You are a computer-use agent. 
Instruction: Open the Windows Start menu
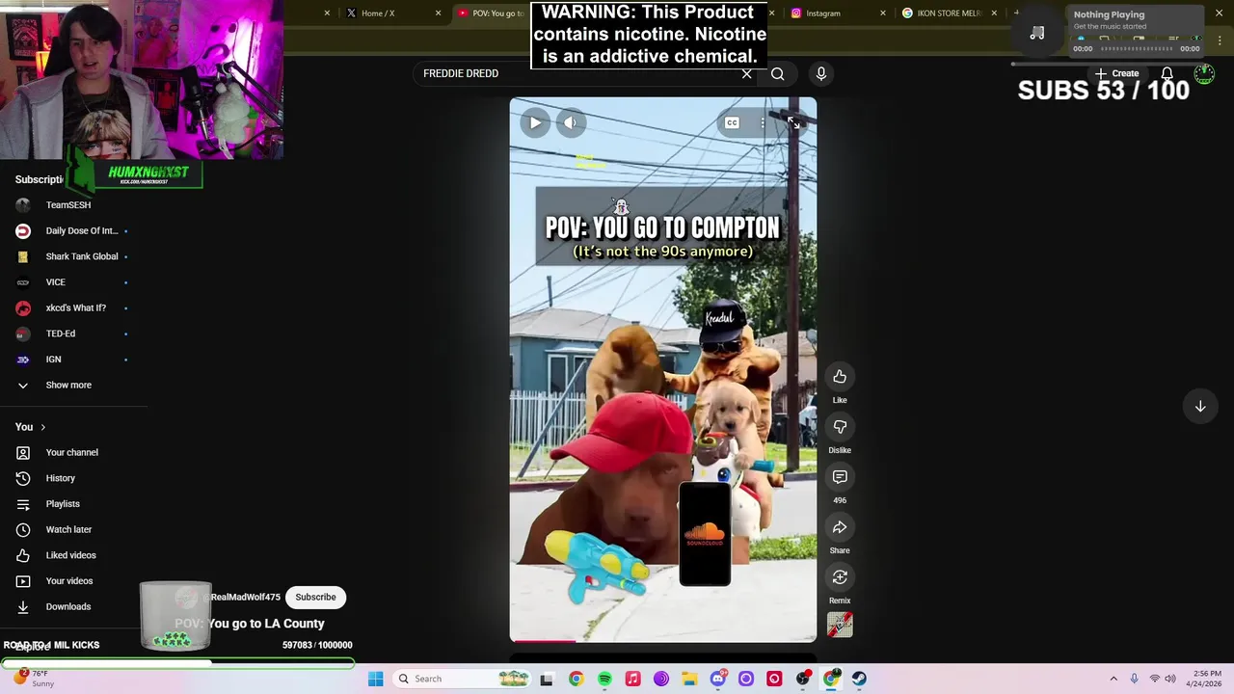[376, 679]
